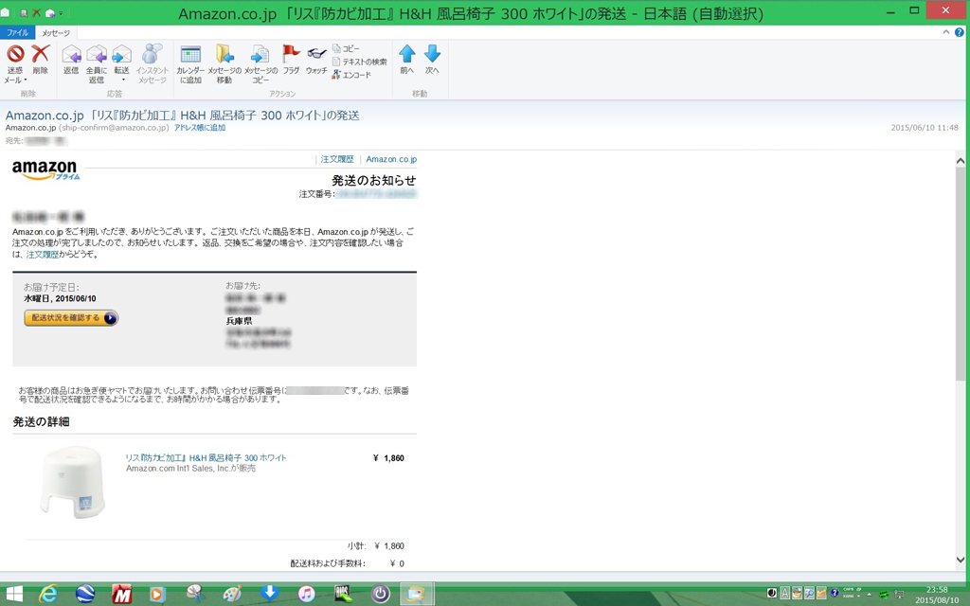The image size is (970, 606).
Task: Click the email scrollbar down arrow
Action: point(961,561)
